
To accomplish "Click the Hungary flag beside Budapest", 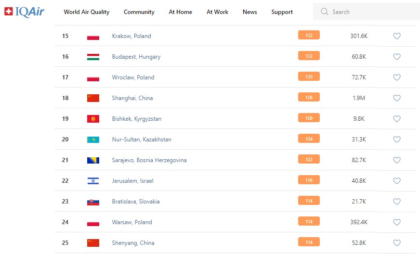I will (93, 57).
